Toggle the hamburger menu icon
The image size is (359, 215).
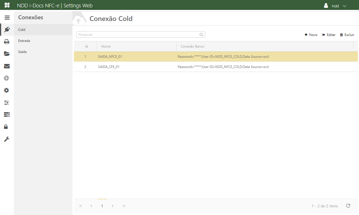click(7, 18)
